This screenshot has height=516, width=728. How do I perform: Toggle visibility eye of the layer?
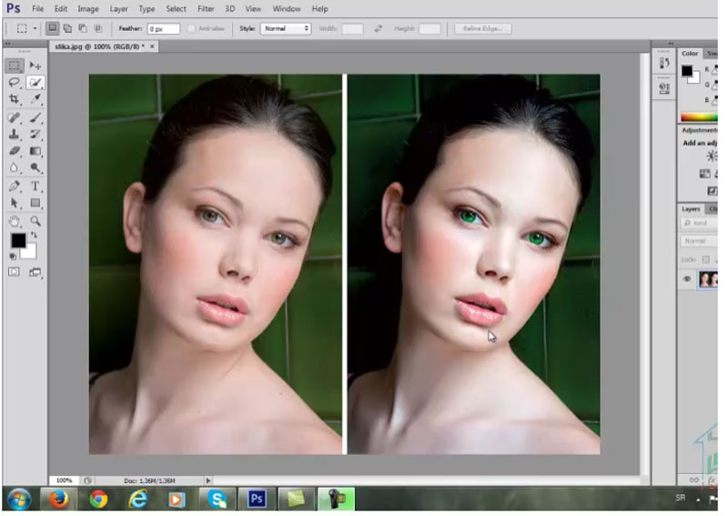687,279
